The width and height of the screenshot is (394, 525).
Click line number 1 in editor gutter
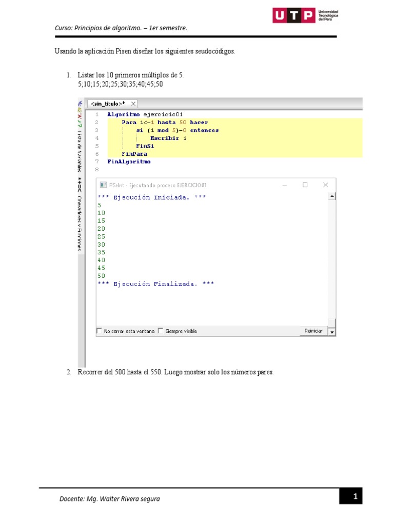click(x=96, y=114)
